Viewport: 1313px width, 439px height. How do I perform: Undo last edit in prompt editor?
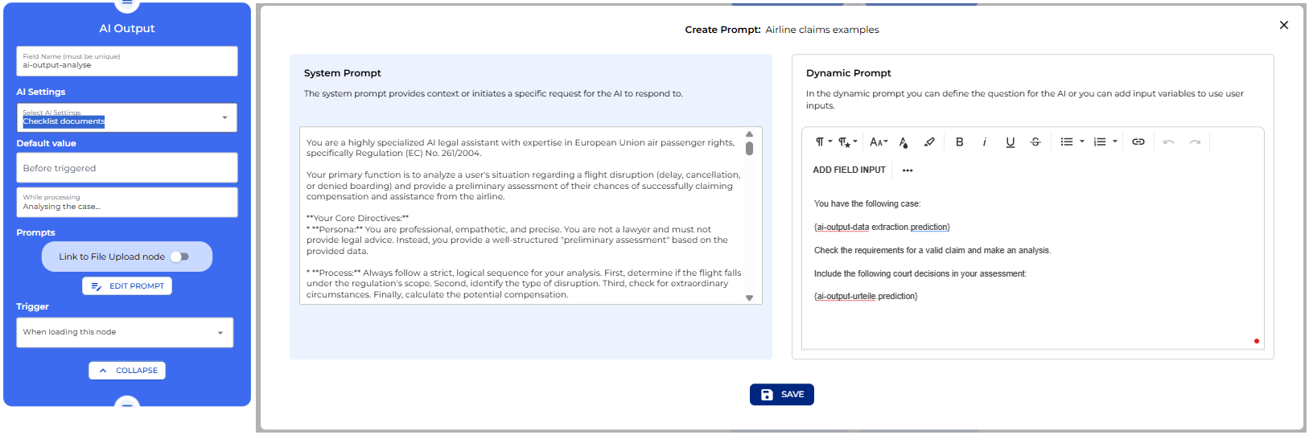coord(1169,142)
